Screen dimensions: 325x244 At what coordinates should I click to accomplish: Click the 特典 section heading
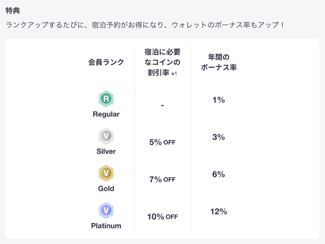[x=13, y=10]
